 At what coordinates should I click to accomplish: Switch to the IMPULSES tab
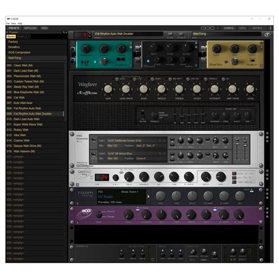[x=30, y=28]
